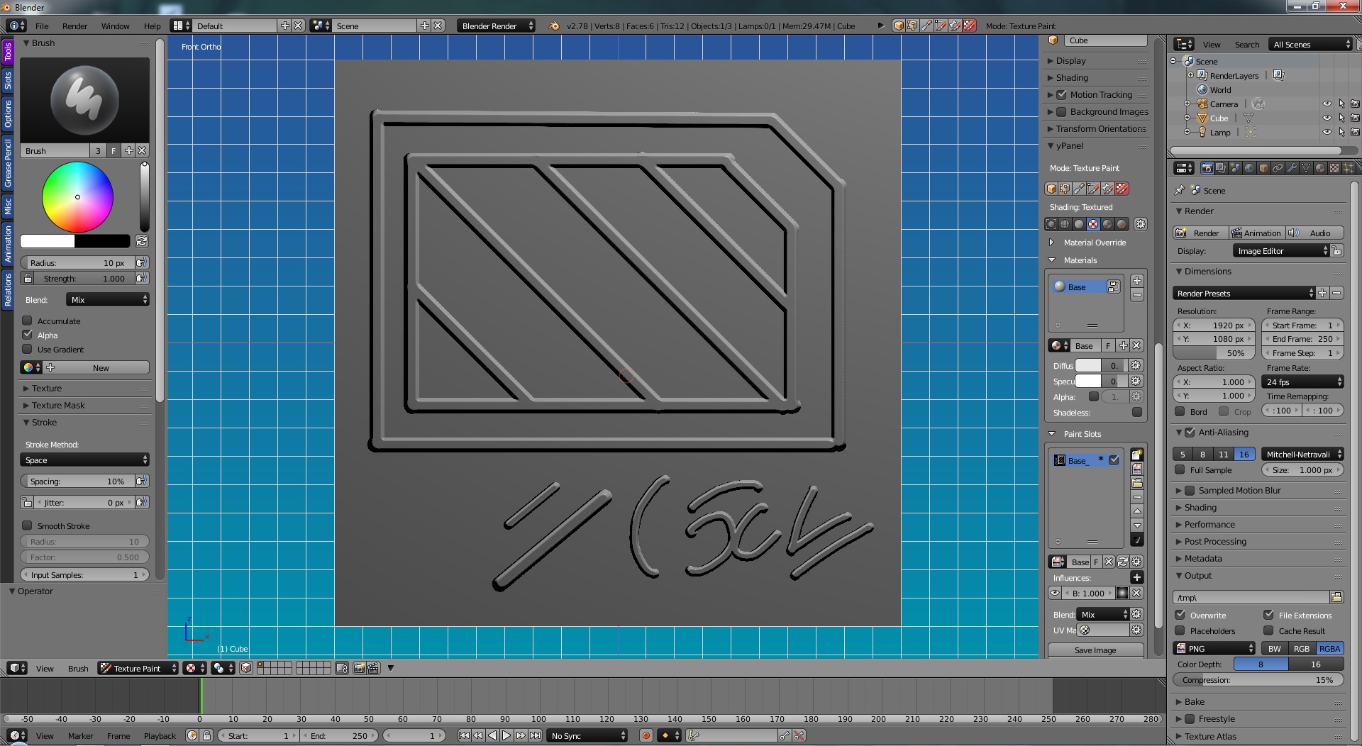This screenshot has height=746, width=1362.
Task: Click the remove material slot minus icon
Action: 1136,295
